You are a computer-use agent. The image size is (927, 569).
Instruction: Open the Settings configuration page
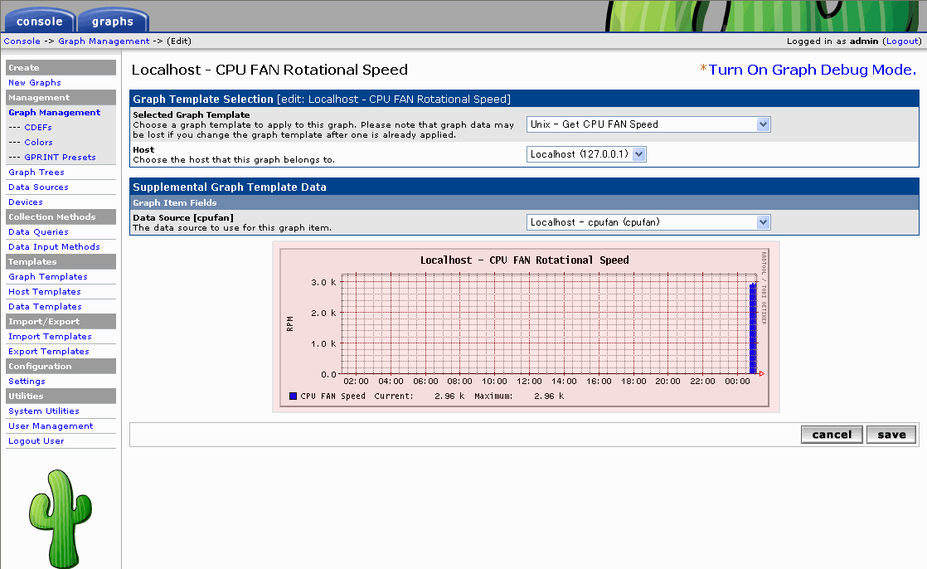tap(27, 382)
